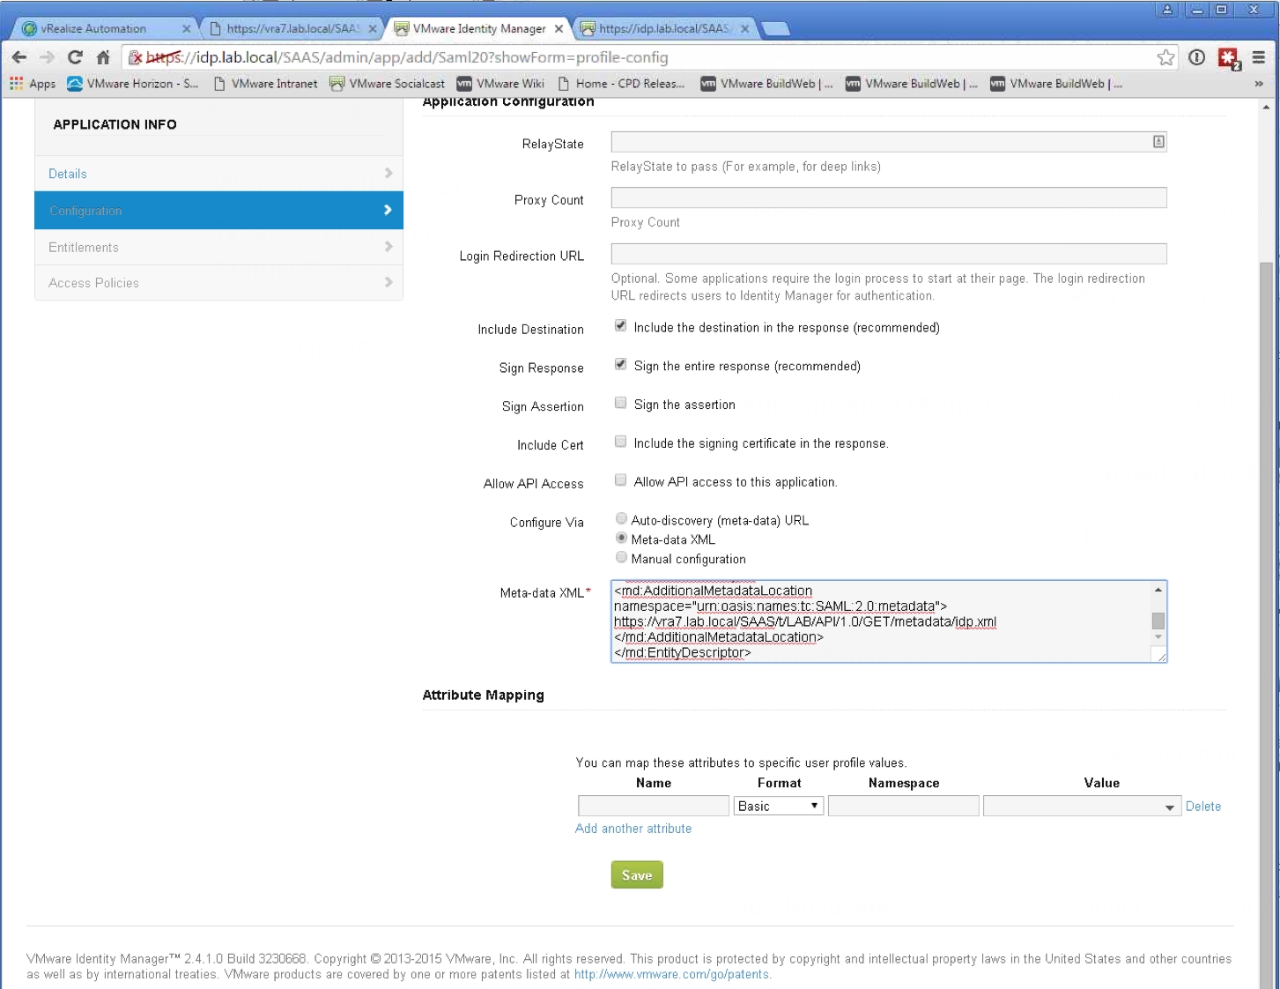
Task: Click the attribute Name input field
Action: (x=654, y=806)
